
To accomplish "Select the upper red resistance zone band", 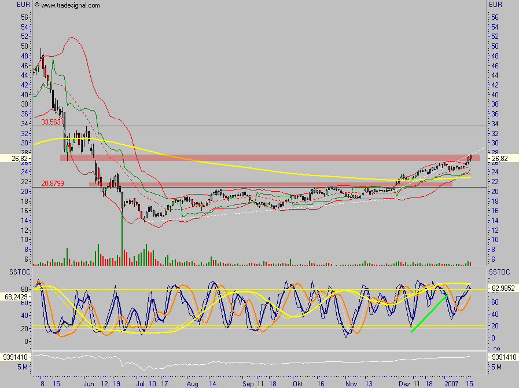I will [x=266, y=158].
